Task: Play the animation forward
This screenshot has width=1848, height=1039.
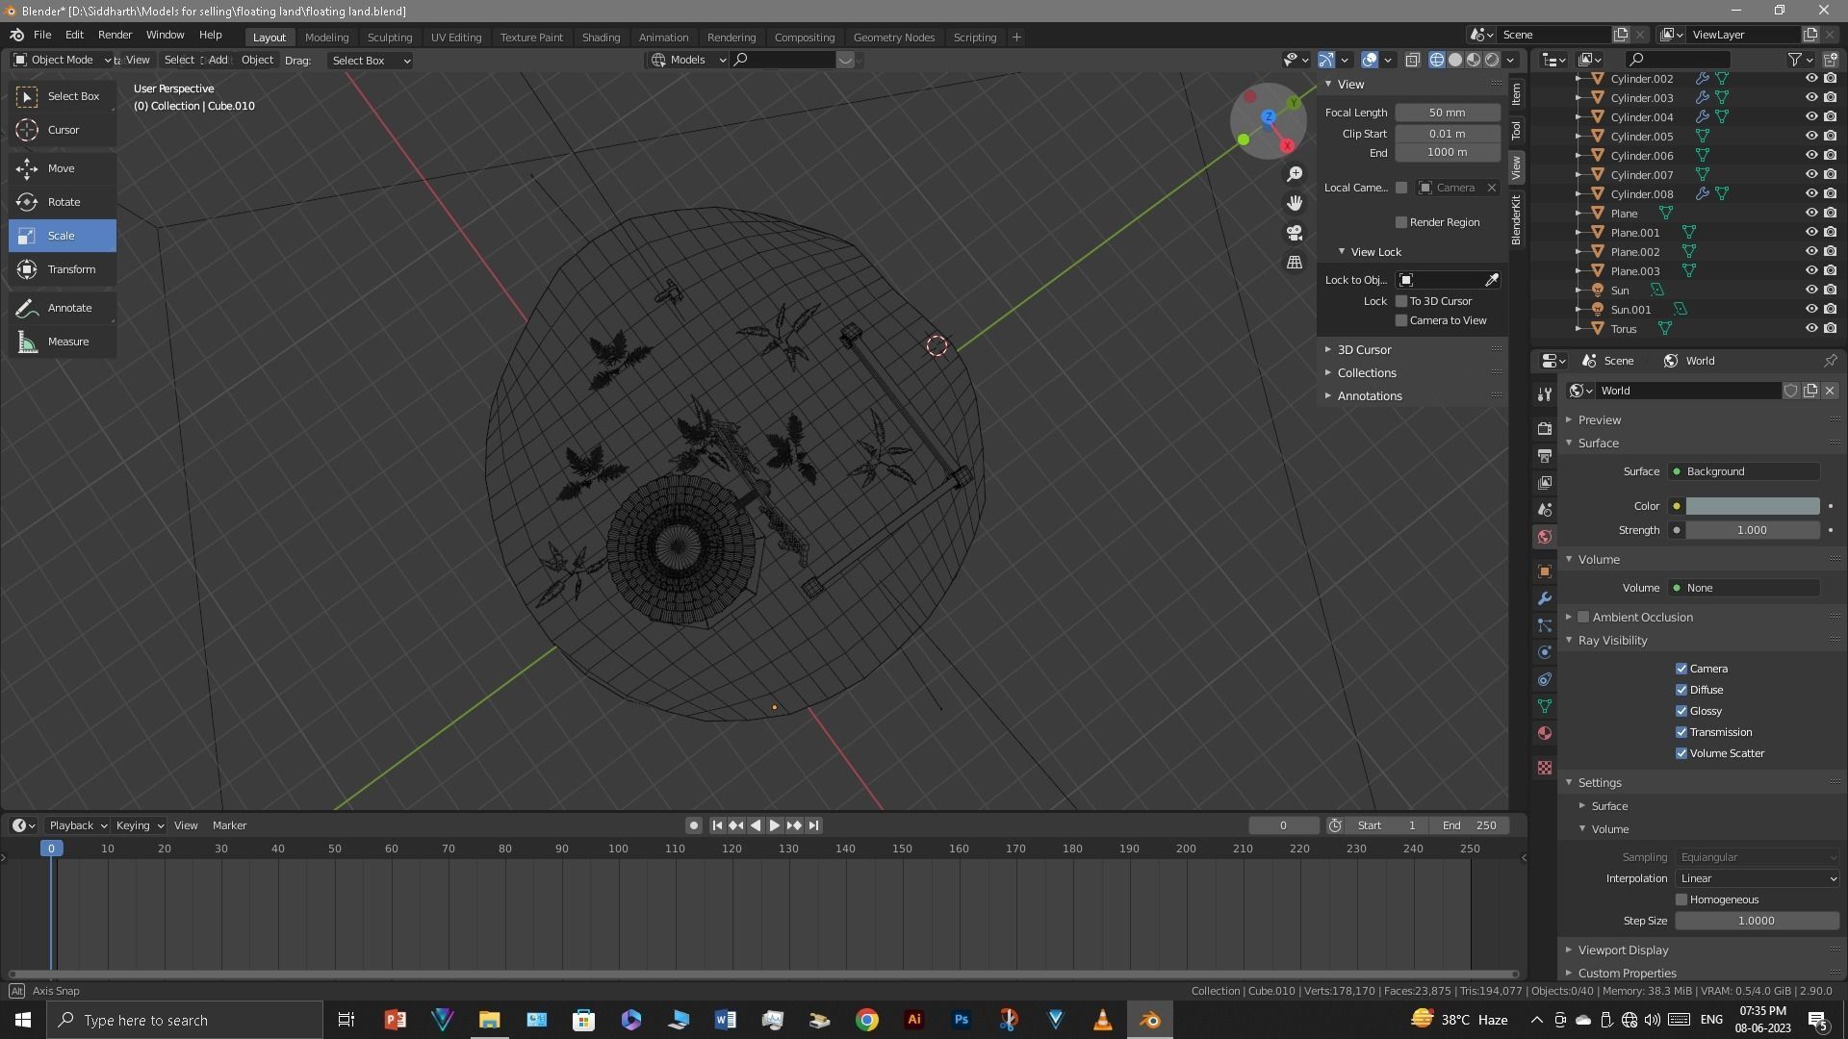Action: click(x=775, y=825)
